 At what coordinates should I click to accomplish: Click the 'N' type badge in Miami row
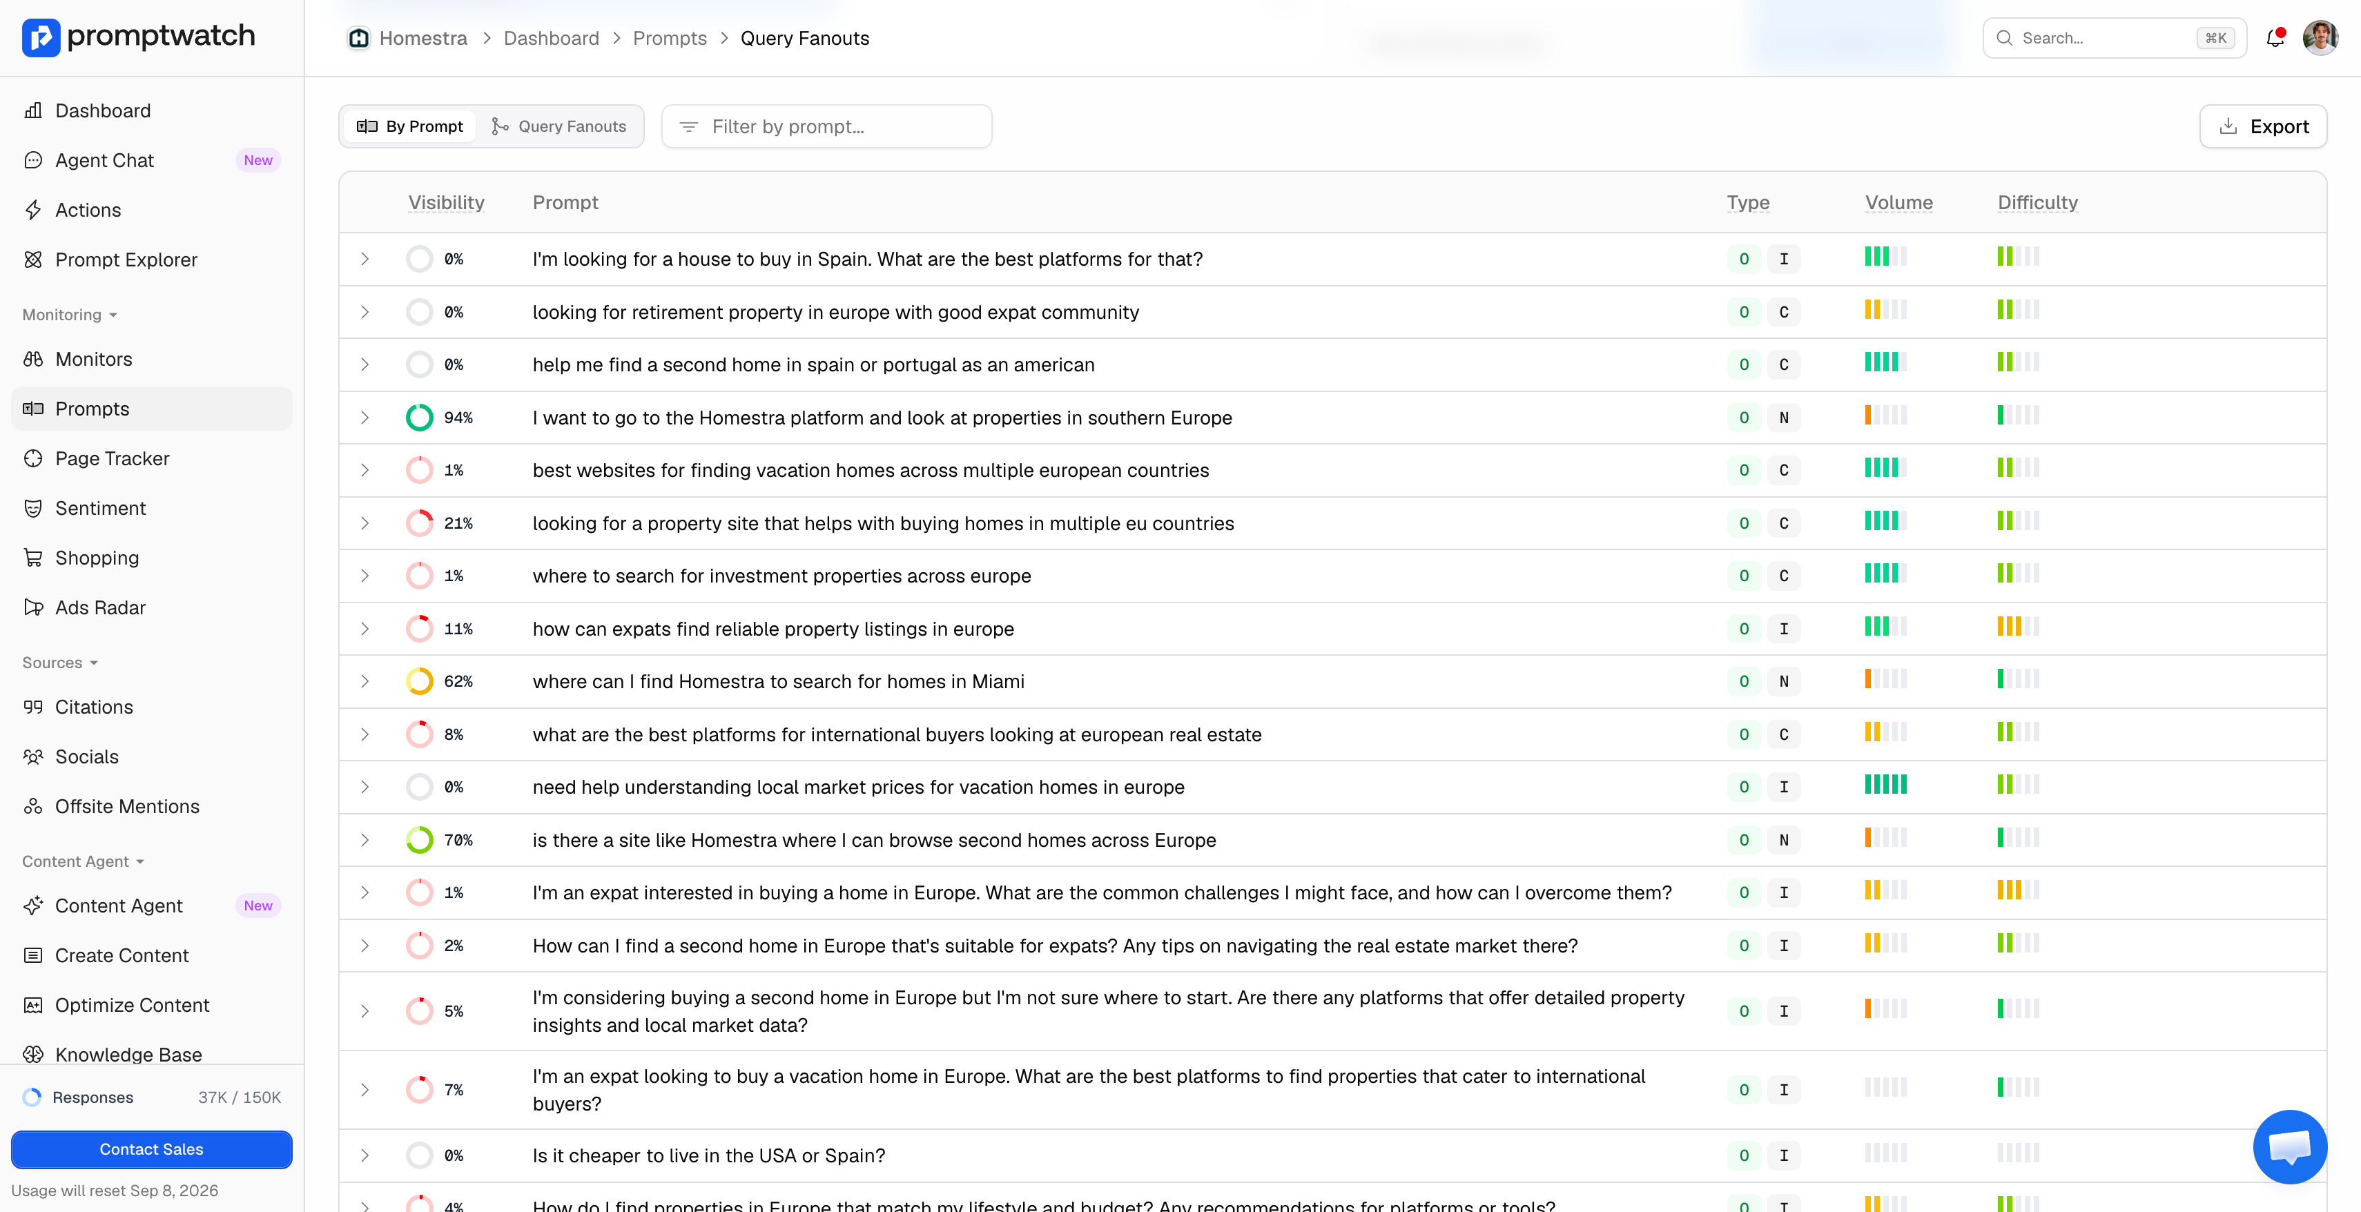1784,682
